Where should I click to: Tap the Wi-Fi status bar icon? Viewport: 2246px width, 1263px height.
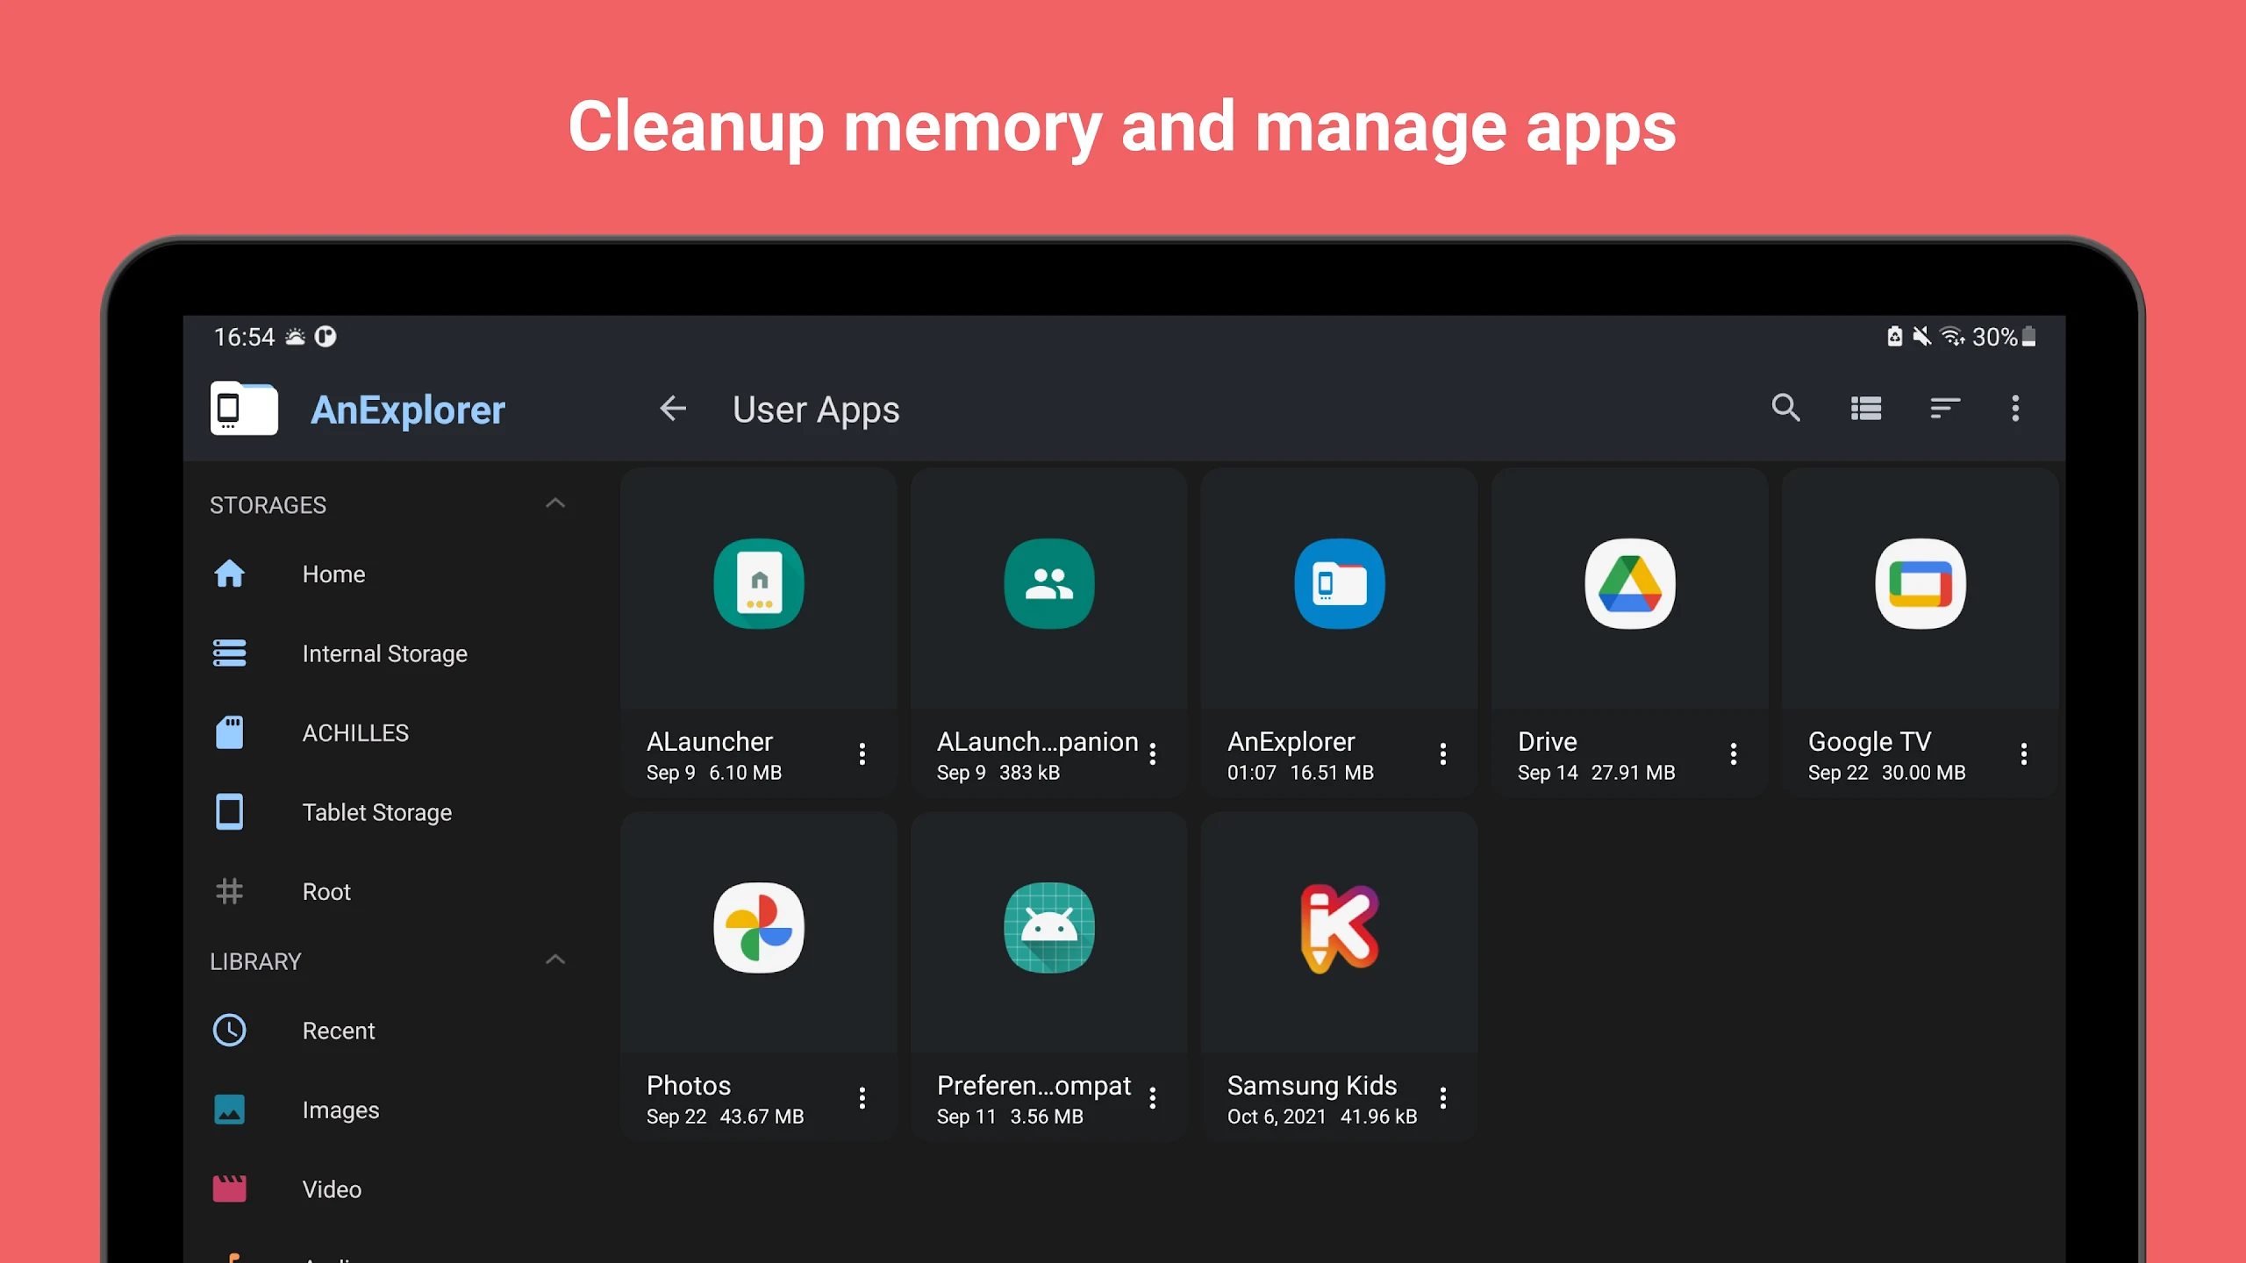click(x=1951, y=337)
